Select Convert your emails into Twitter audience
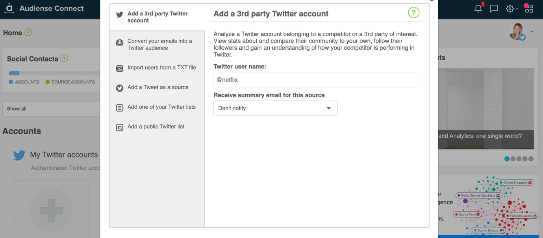 click(x=159, y=45)
